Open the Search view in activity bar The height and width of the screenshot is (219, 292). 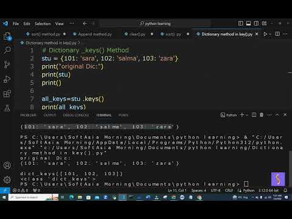point(7,50)
